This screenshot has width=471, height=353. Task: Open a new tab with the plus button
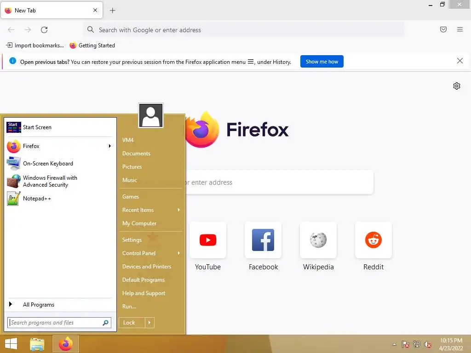point(112,11)
